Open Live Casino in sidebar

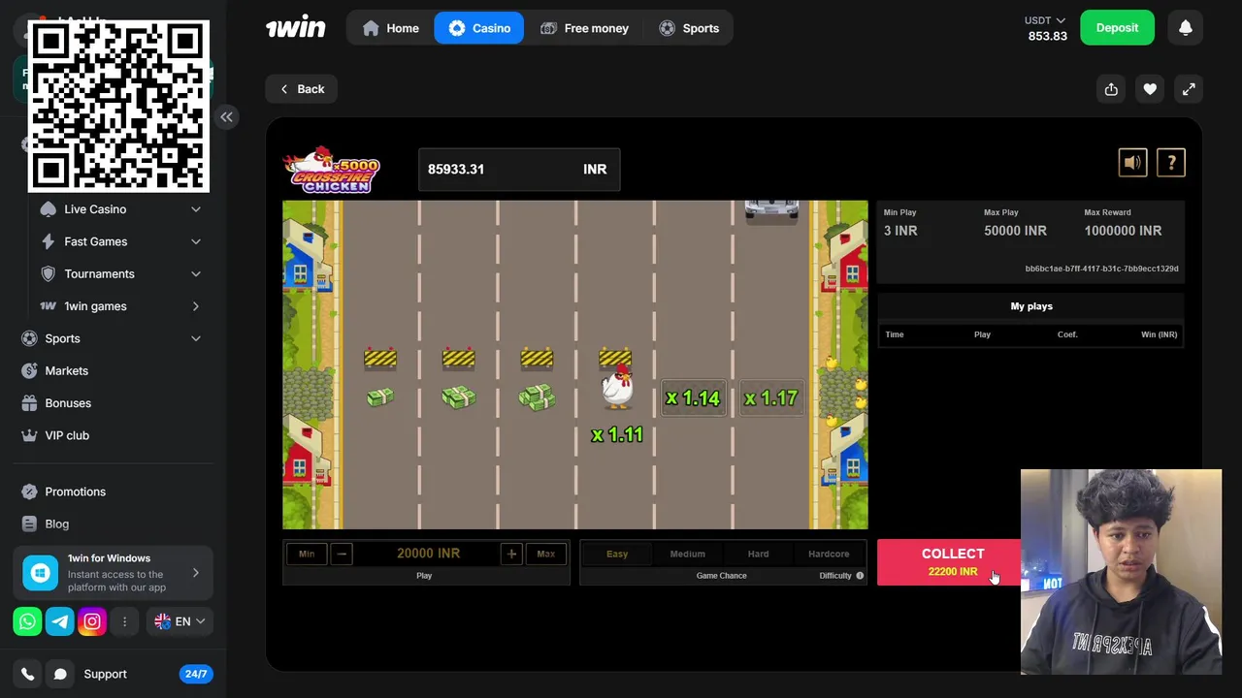click(x=95, y=209)
